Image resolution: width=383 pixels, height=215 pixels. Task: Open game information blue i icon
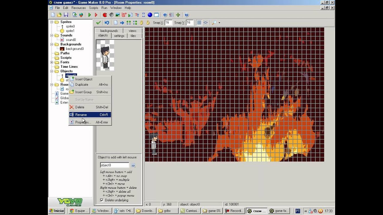pyautogui.click(x=165, y=15)
